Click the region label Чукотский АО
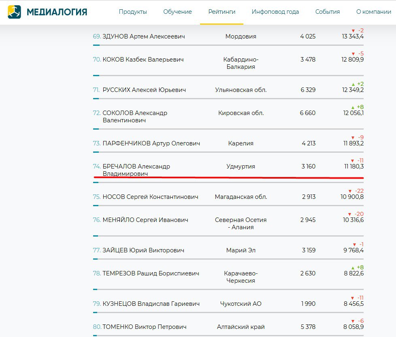396x337 pixels. 241,304
